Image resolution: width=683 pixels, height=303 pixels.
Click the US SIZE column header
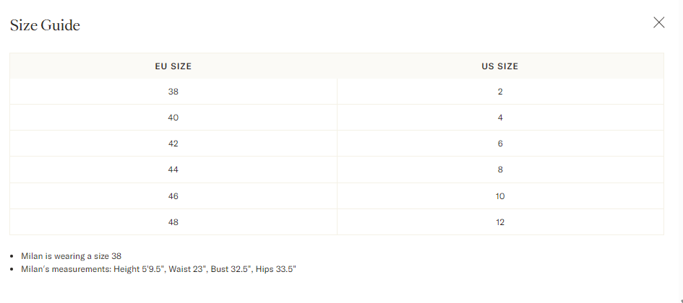(500, 66)
